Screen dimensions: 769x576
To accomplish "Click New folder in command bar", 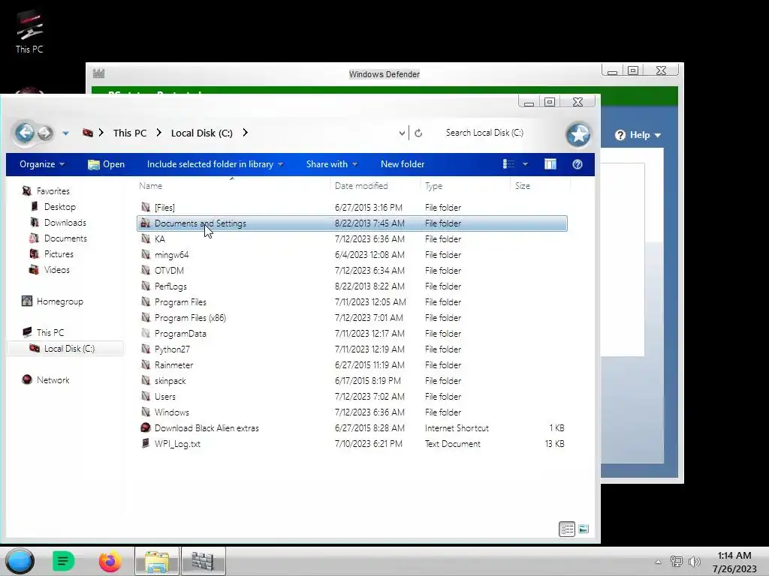I will tap(403, 164).
